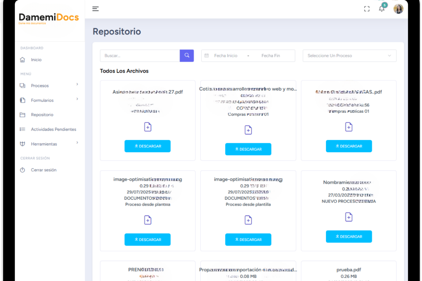
Task: Click the profile avatar thumbnail
Action: (x=398, y=9)
